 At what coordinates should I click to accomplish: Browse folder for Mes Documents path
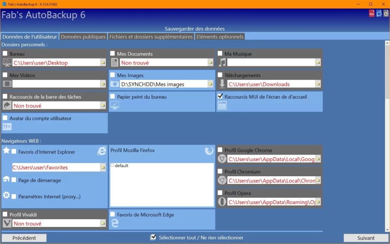point(210,62)
